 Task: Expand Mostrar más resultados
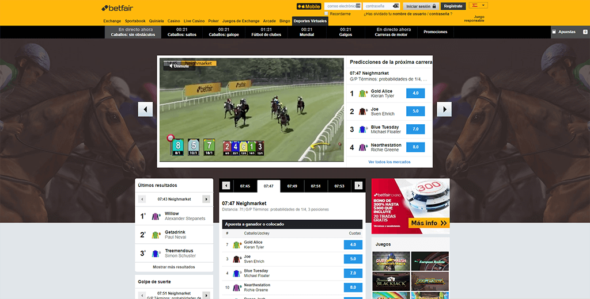174,267
